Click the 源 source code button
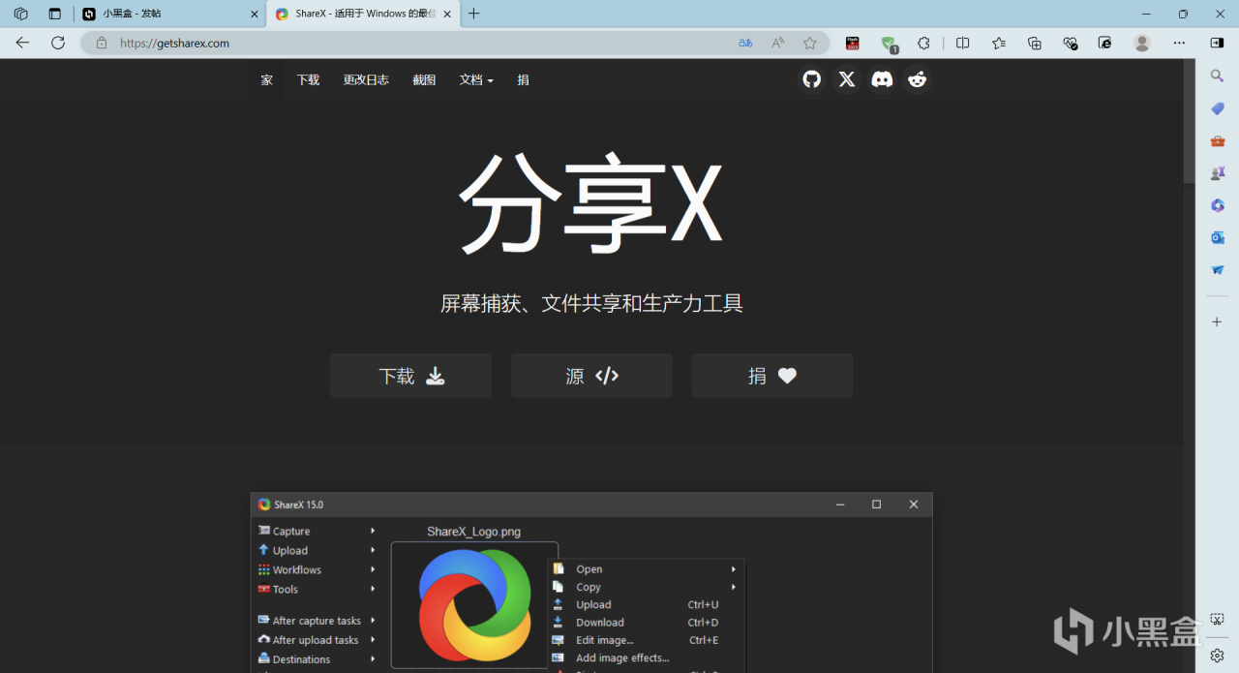Image resolution: width=1239 pixels, height=673 pixels. coord(591,376)
